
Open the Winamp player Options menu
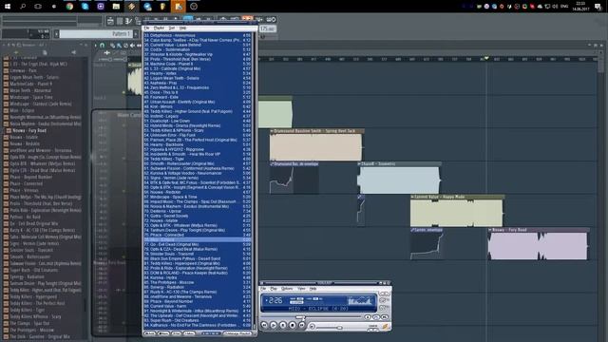click(x=287, y=289)
